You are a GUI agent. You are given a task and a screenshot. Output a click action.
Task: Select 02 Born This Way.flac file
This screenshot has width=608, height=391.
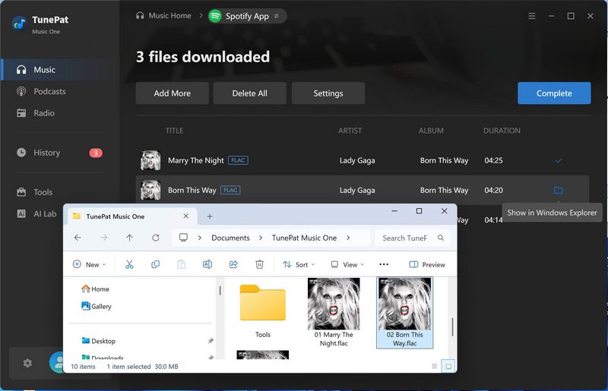404,312
